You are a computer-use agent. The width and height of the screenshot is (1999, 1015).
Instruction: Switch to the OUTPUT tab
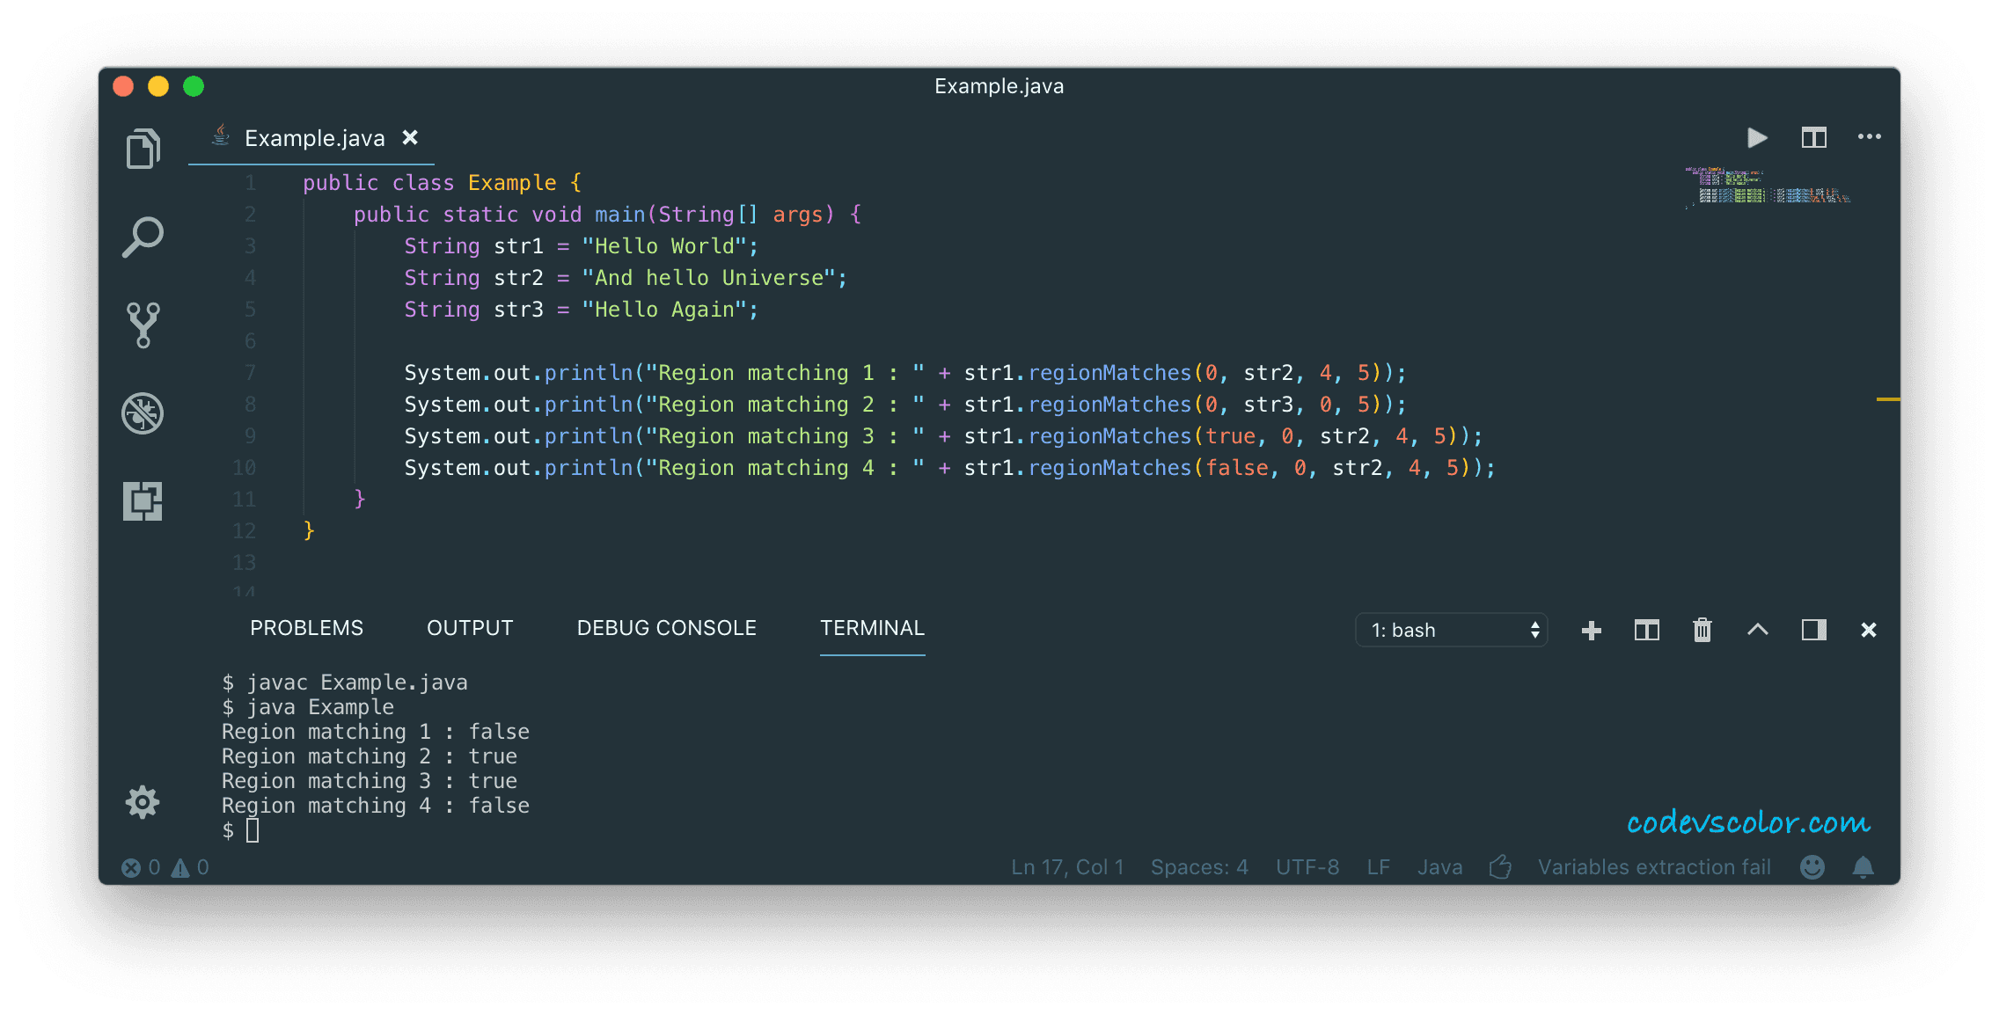470,628
